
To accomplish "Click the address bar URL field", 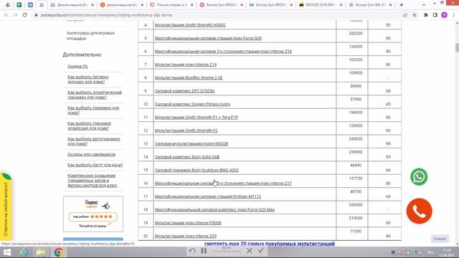I will (x=217, y=15).
